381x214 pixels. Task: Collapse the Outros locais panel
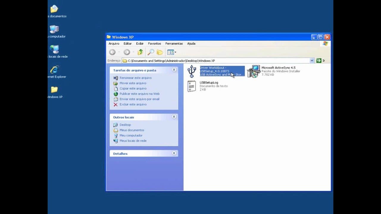[174, 117]
